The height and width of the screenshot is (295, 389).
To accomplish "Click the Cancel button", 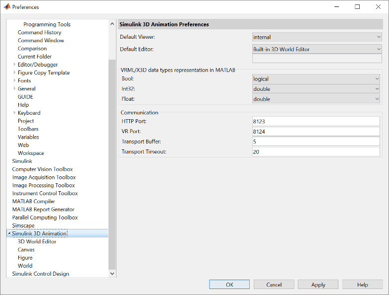I will pos(274,285).
